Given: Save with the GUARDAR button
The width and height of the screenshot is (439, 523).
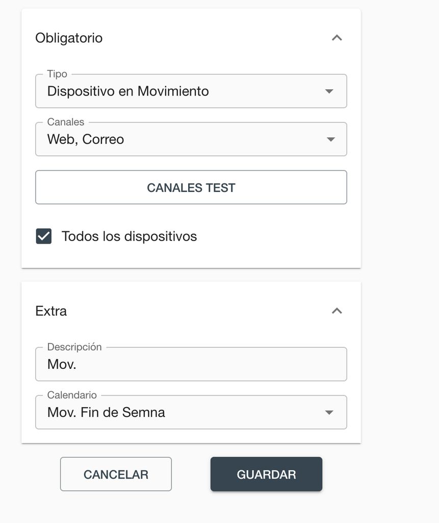Looking at the screenshot, I should click(266, 474).
